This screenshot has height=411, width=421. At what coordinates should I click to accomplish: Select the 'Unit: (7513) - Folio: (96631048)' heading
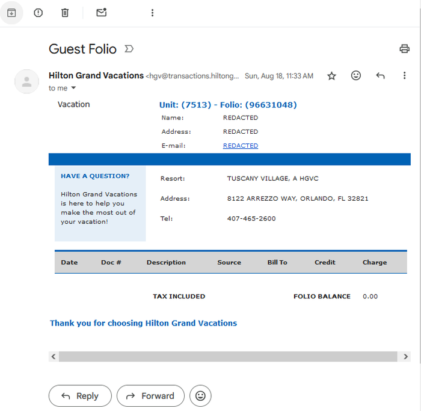[x=228, y=105]
